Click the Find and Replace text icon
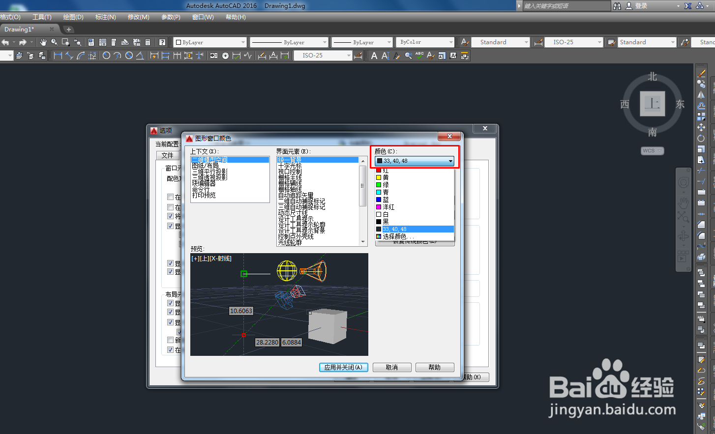 [408, 56]
